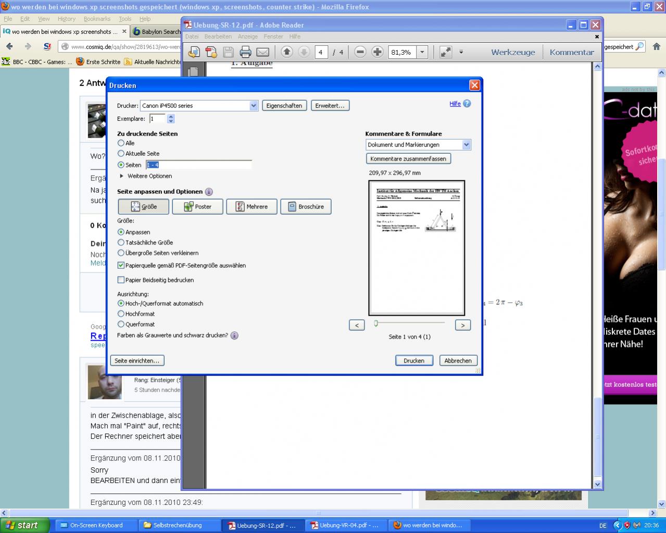The height and width of the screenshot is (533, 666).
Task: Click the Save floppy disk icon in Adobe Reader
Action: tap(228, 52)
